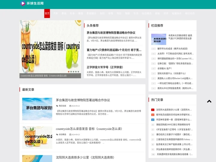Viewport: 216px width, 162px height.
Task: Click the 栏目推荐 section heading
Action: [x=157, y=25]
